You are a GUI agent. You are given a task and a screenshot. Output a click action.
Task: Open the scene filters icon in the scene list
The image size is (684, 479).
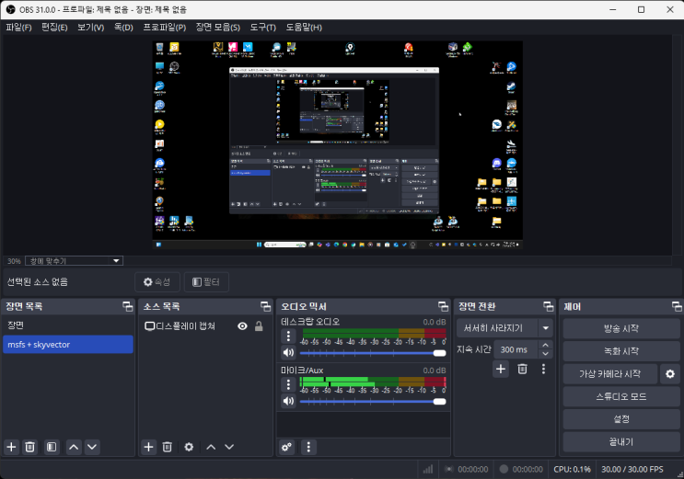tap(52, 447)
